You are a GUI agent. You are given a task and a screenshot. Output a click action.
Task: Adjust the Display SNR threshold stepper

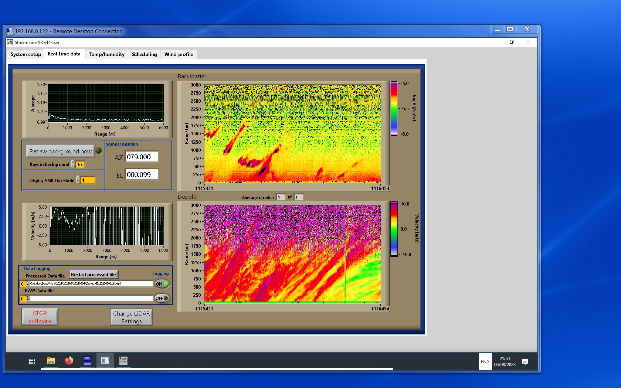pos(78,180)
